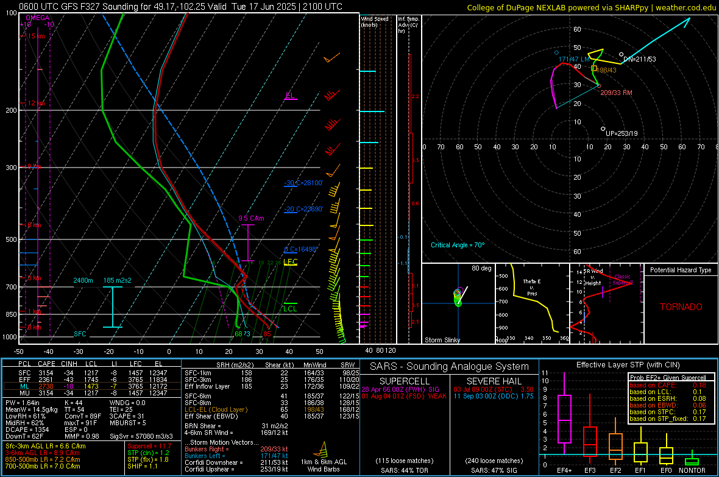This screenshot has height=477, width=719.
Task: Click the Eff Inflow Layer row in SRH table
Action: click(272, 386)
